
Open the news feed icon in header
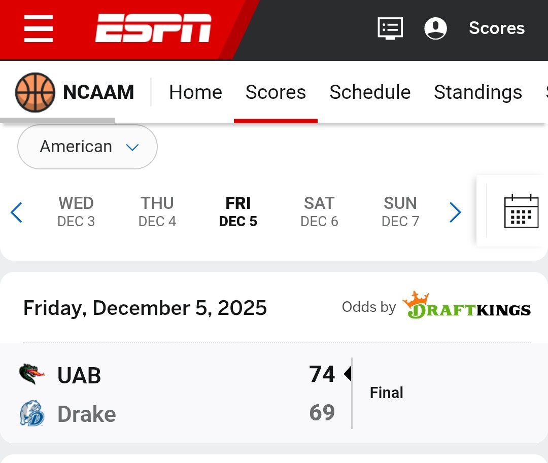[x=390, y=28]
